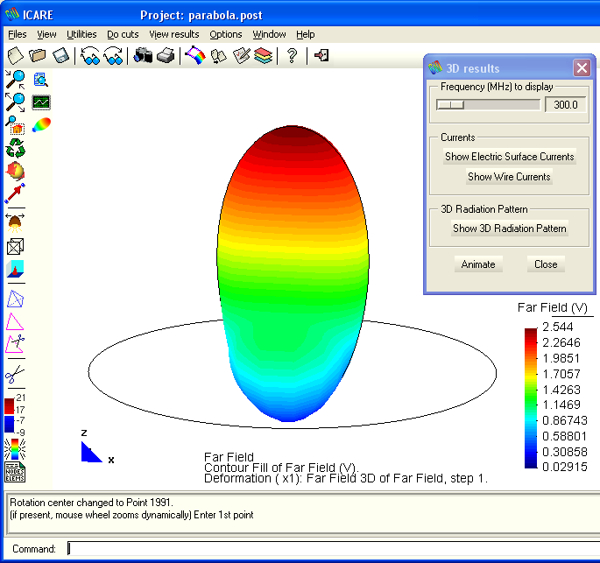Viewport: 600px width, 563px height.
Task: Select the standalone scissors cut tool
Action: click(15, 374)
